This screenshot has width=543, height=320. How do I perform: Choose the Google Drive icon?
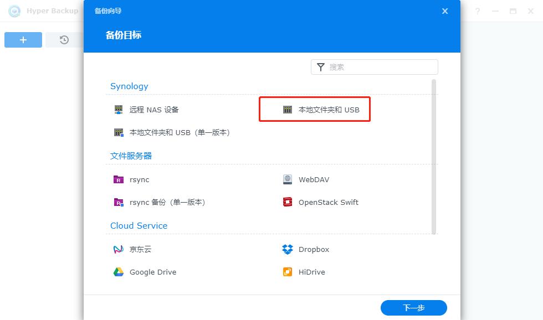118,272
